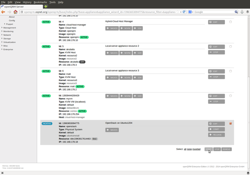Image resolution: width=250 pixels, height=175 pixels.
Task: Open search engine dropdown arrow
Action: [x=192, y=12]
